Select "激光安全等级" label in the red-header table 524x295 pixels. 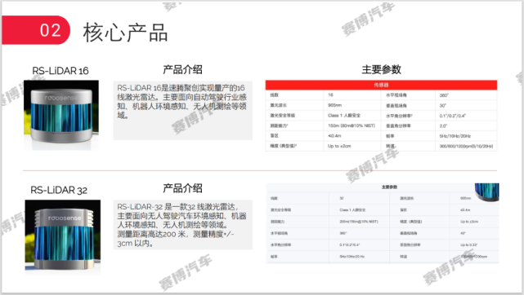pos(282,116)
